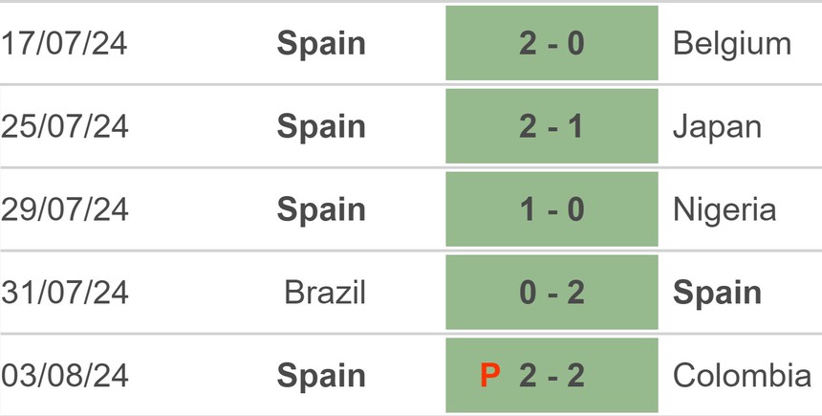Click the 17/07/24 match date
This screenshot has height=416, width=822.
point(66,44)
